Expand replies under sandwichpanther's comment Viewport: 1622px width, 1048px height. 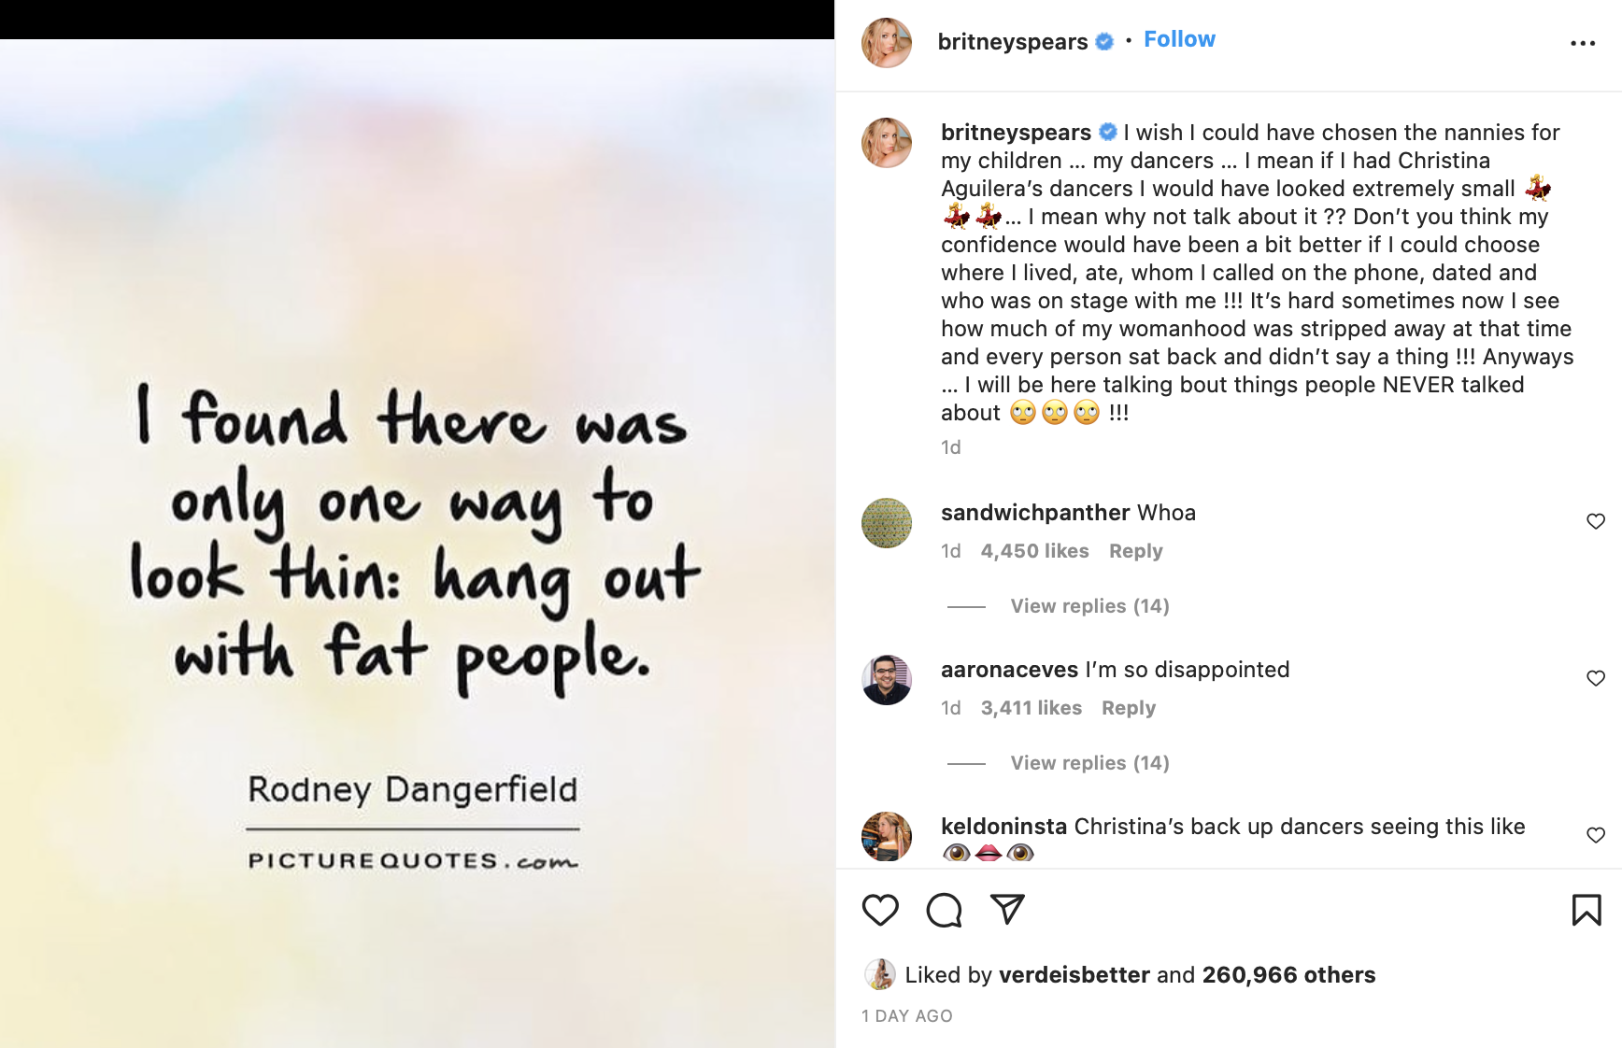(x=1089, y=606)
